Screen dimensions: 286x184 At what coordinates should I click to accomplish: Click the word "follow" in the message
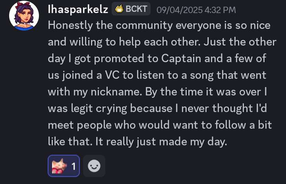click(x=234, y=125)
